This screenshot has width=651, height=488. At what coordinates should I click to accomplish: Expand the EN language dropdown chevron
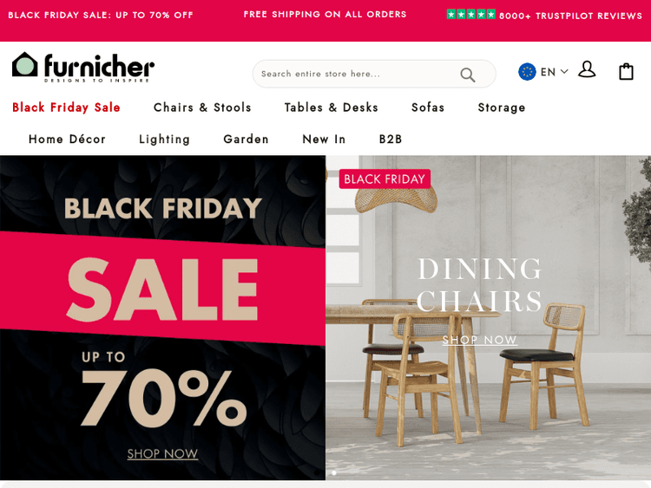(564, 72)
